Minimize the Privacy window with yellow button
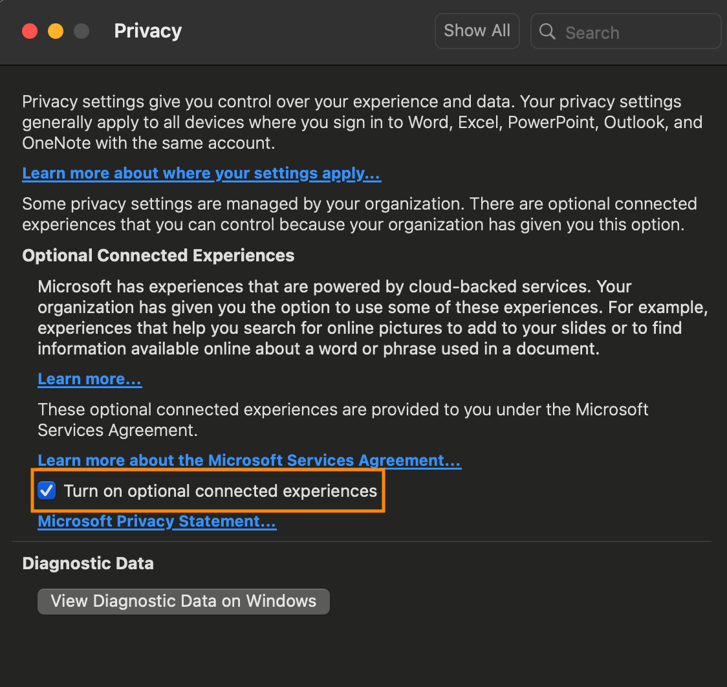This screenshot has width=727, height=687. coord(56,31)
